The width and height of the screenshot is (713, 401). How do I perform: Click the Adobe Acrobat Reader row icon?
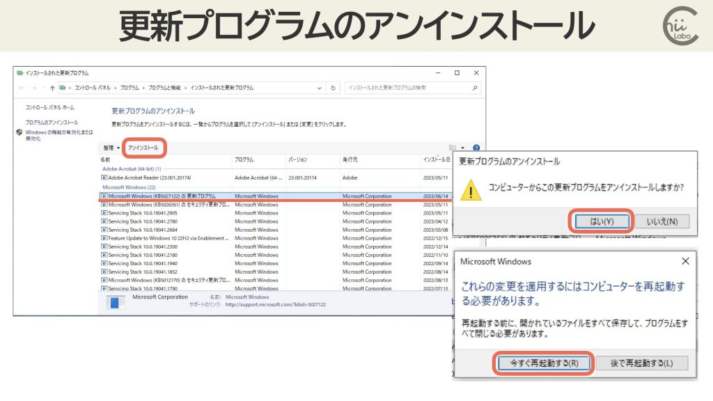104,178
